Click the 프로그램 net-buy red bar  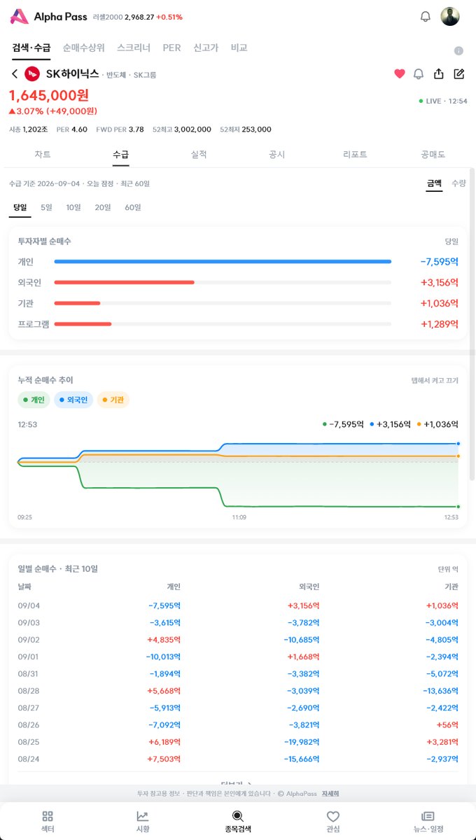click(83, 324)
